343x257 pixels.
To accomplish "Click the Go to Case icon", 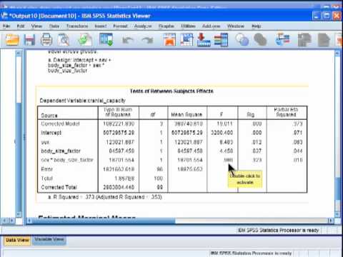I will (x=187, y=39).
